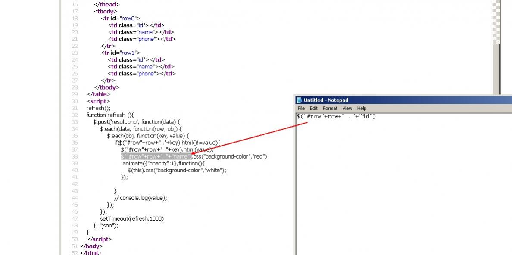Screen dimensions: 512x255
Task: Click the Notepad icon in its title bar
Action: pos(300,100)
